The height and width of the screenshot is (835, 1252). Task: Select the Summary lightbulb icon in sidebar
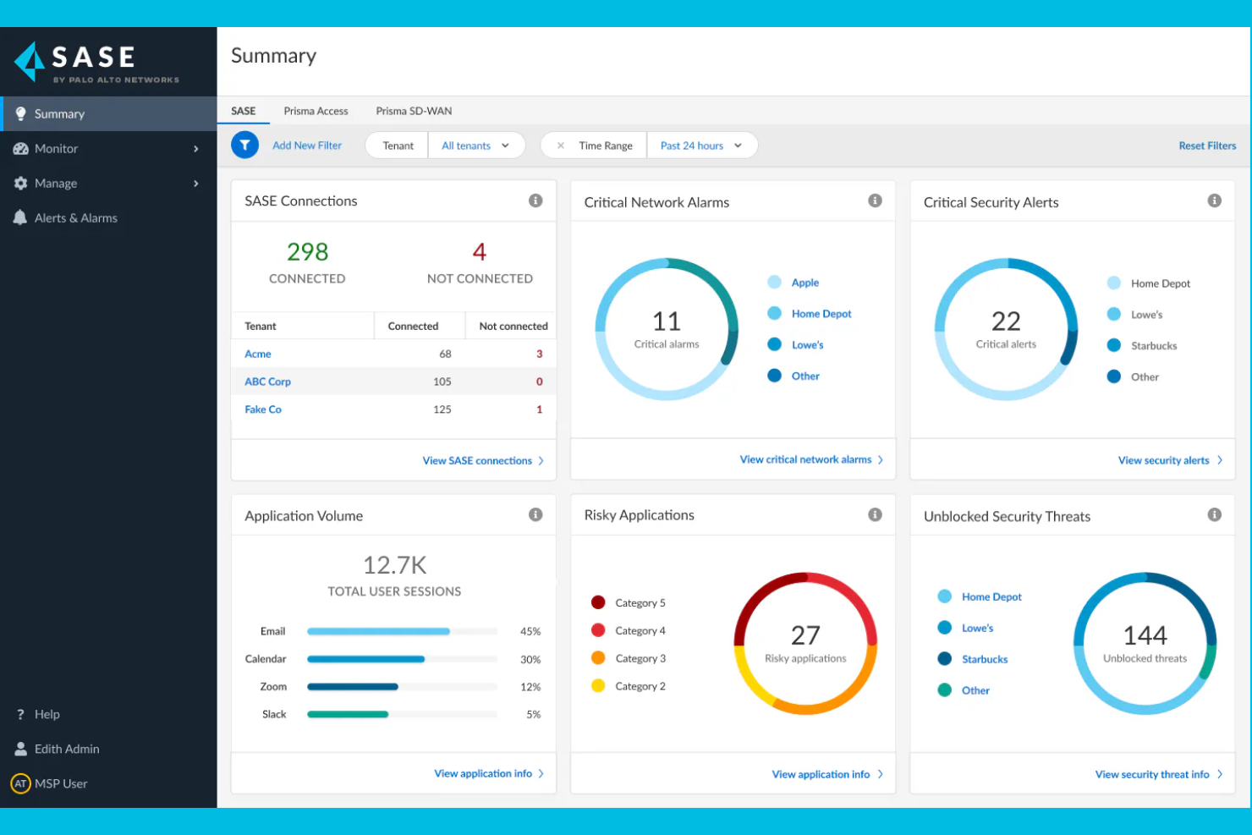(20, 113)
